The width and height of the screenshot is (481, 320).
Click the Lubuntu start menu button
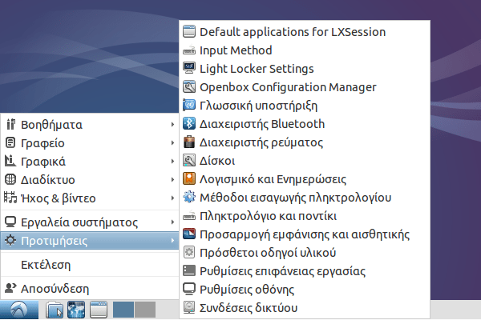(x=19, y=310)
